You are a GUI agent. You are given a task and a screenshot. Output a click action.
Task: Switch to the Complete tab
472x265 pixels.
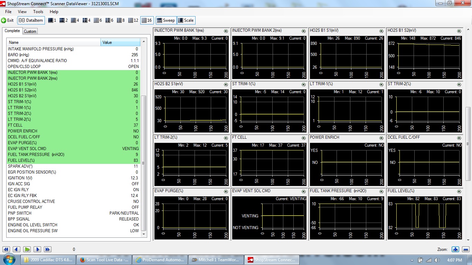click(12, 31)
